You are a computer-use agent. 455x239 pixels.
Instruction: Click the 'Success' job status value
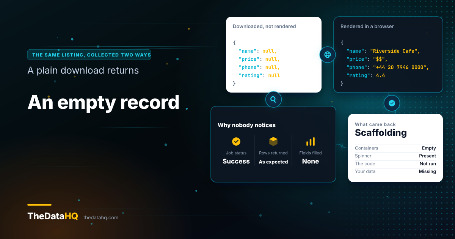(236, 161)
